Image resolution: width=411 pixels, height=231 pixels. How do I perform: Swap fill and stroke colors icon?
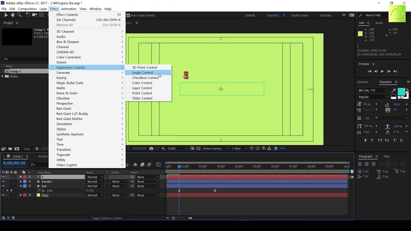tap(407, 90)
